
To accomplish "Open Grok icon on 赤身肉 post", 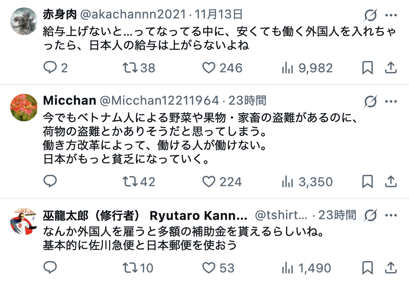I will click(370, 15).
